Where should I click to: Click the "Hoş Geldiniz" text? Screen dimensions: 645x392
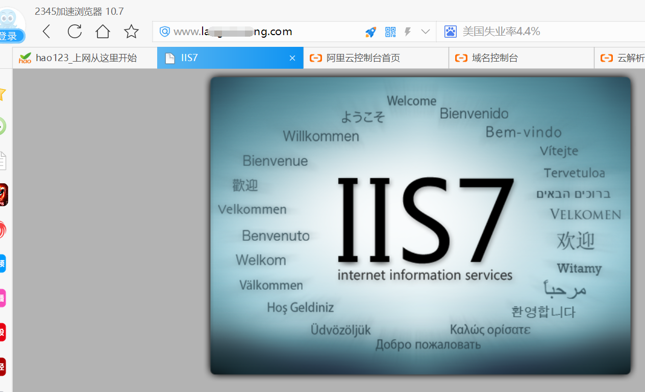point(300,307)
